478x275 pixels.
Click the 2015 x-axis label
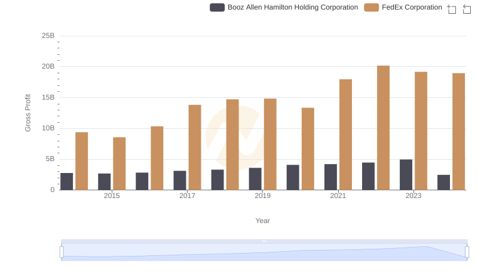click(x=112, y=196)
